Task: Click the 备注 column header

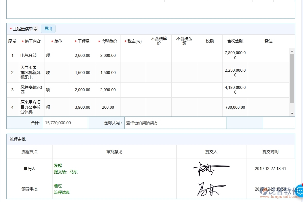Action: click(x=269, y=41)
